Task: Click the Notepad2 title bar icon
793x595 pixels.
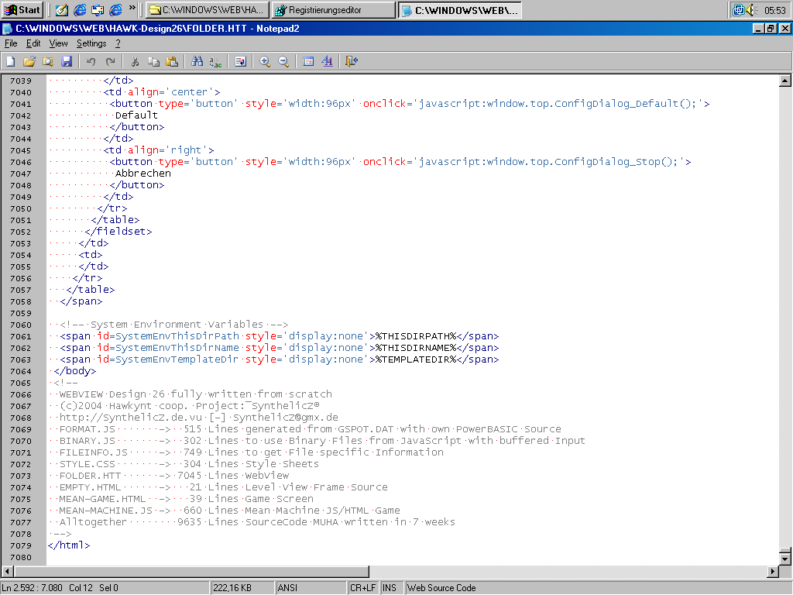Action: (x=8, y=29)
